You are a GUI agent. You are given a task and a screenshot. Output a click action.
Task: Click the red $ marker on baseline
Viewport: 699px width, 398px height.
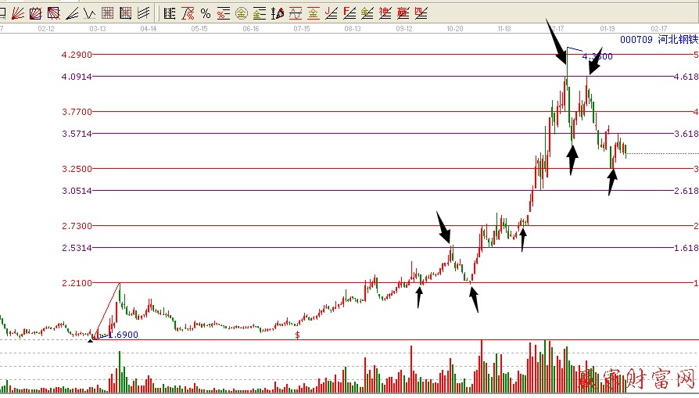297,335
